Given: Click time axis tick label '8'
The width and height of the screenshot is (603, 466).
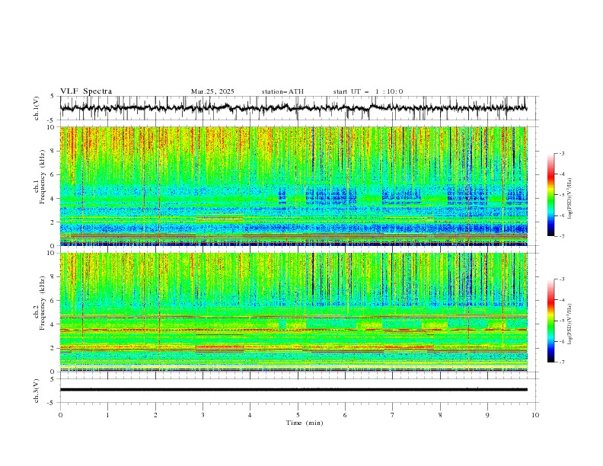Looking at the screenshot, I should 440,415.
